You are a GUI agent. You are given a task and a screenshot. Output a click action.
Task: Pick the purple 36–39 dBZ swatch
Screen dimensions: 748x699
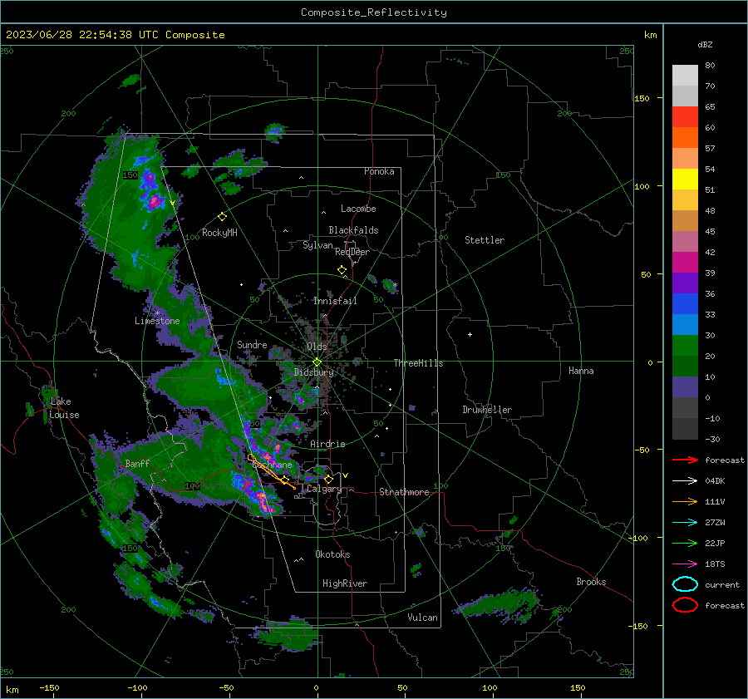[x=685, y=283]
